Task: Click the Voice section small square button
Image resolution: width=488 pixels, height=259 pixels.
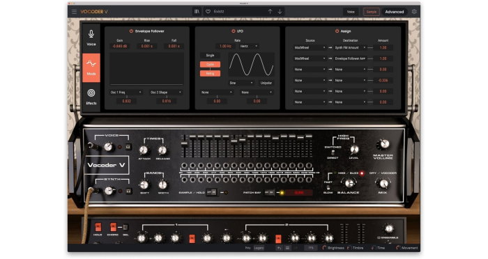Action: pos(128,146)
